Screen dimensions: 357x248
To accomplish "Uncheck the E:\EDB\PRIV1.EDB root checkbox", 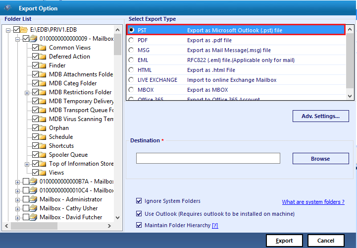I will [16, 29].
